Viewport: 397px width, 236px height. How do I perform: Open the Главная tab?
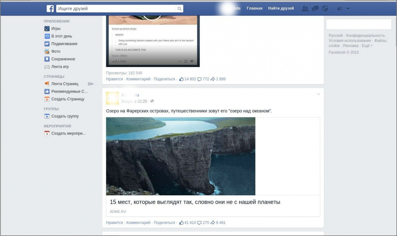point(254,9)
